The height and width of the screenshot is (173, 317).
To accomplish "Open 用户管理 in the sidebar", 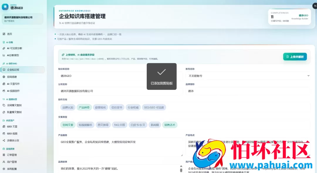I will (22, 162).
